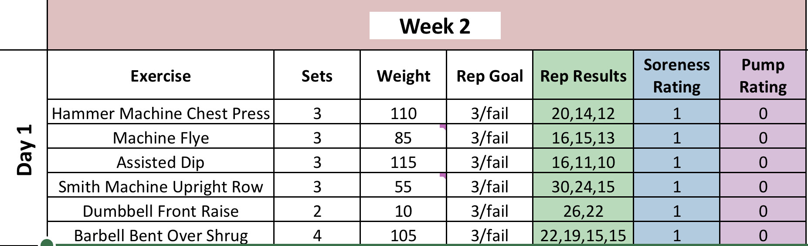Select Smith Machine Upright Row cell
This screenshot has width=808, height=246.
[160, 187]
